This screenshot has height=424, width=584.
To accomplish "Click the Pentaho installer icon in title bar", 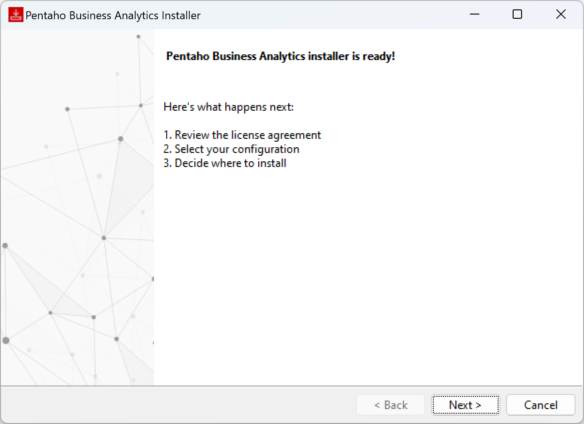I will [15, 15].
